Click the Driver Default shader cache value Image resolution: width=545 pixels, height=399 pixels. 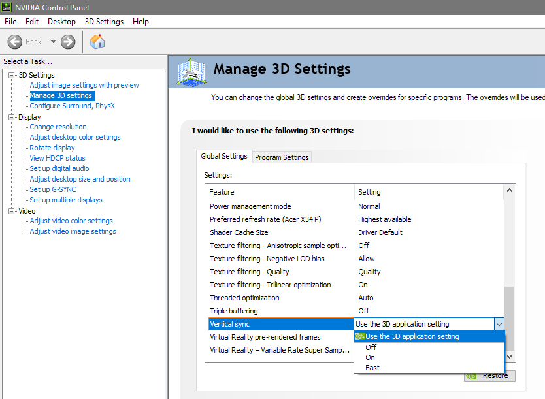coord(380,232)
